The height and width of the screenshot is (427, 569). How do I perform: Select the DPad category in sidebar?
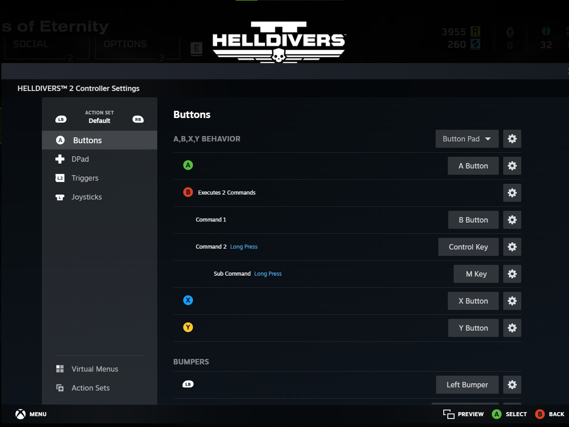(x=100, y=159)
